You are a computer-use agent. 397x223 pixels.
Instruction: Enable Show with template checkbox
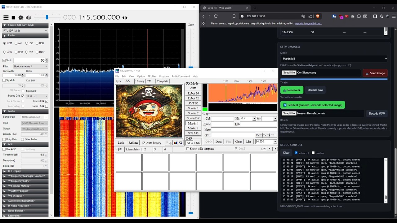tap(188, 149)
